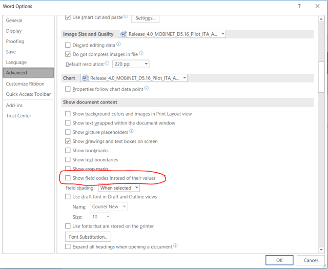328x269 pixels.
Task: Open the draft font Size dropdown
Action: click(100, 217)
